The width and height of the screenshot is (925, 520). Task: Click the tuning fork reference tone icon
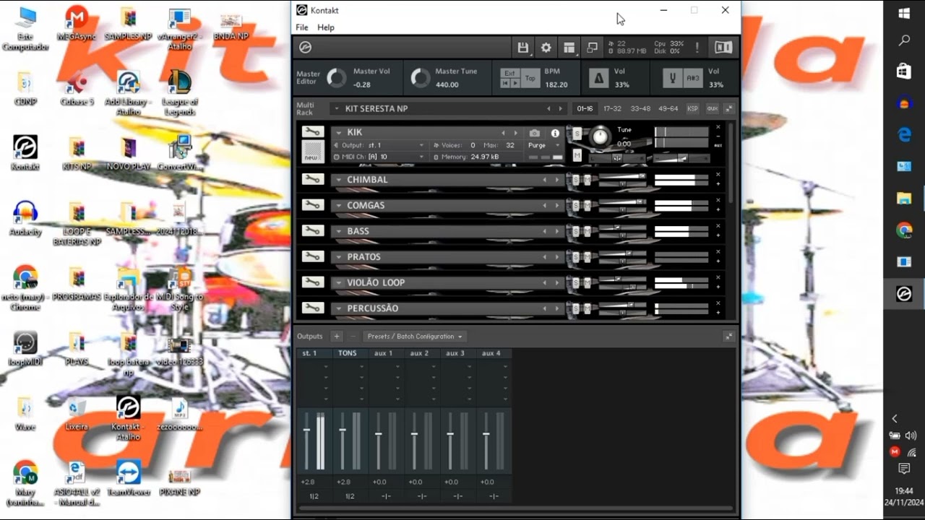pos(673,78)
